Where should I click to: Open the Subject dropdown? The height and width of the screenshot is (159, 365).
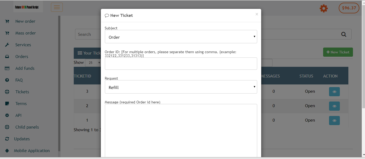pyautogui.click(x=181, y=37)
